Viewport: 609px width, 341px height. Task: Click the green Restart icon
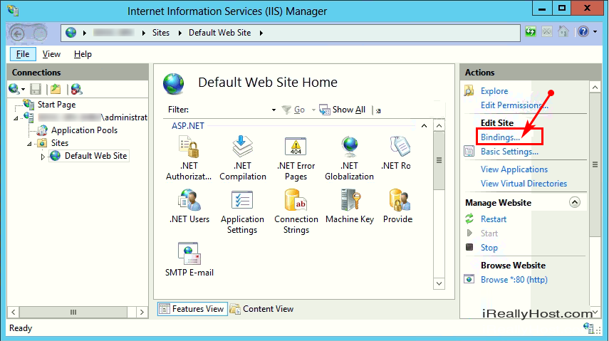point(469,219)
